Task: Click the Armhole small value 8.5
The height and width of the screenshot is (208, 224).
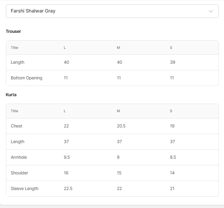Action: pyautogui.click(x=173, y=157)
